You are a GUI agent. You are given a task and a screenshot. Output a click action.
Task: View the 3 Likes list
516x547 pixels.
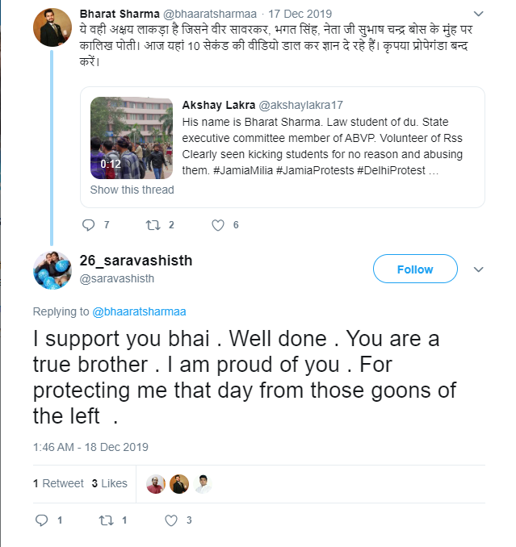109,483
